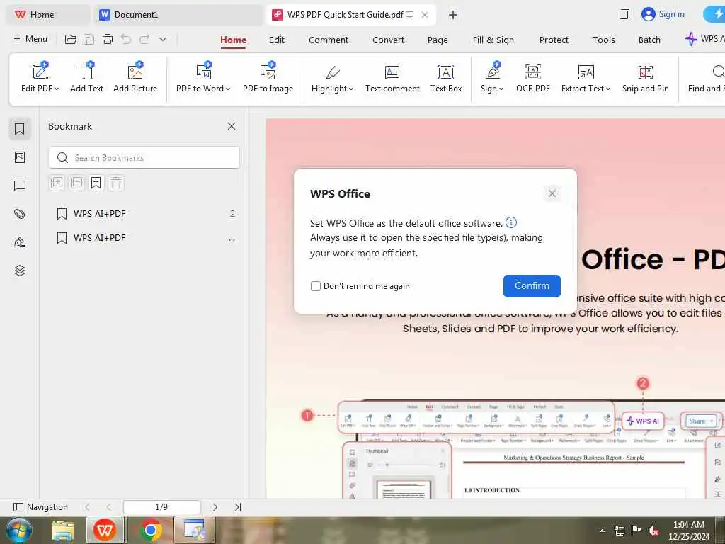Viewport: 725px width, 544px height.
Task: Open options for second WPS AI+PDF bookmark
Action: (232, 239)
